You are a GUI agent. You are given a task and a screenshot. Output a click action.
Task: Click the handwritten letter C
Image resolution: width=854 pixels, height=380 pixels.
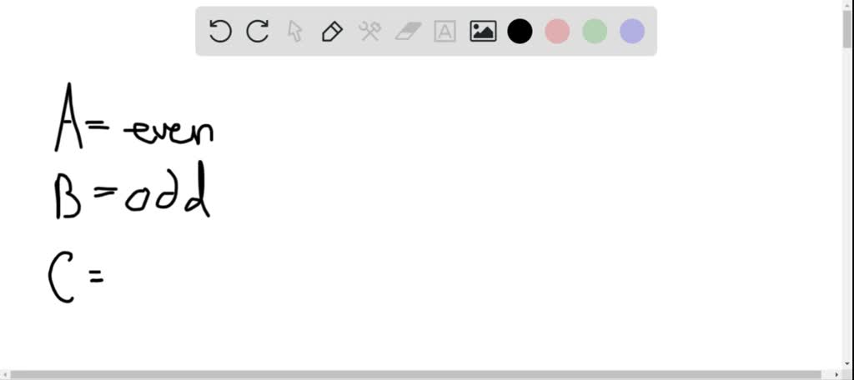[62, 279]
